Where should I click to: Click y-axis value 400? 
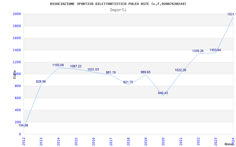pos(18,110)
